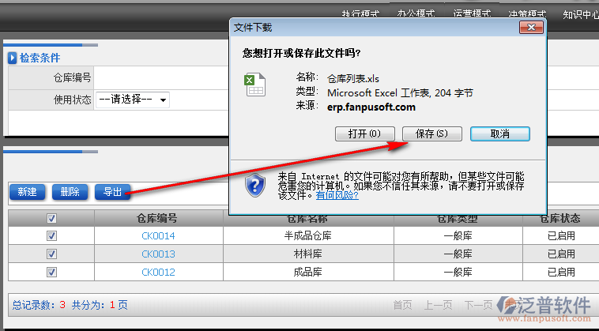Click the 导出 export button
This screenshot has height=331, width=599.
[x=112, y=192]
